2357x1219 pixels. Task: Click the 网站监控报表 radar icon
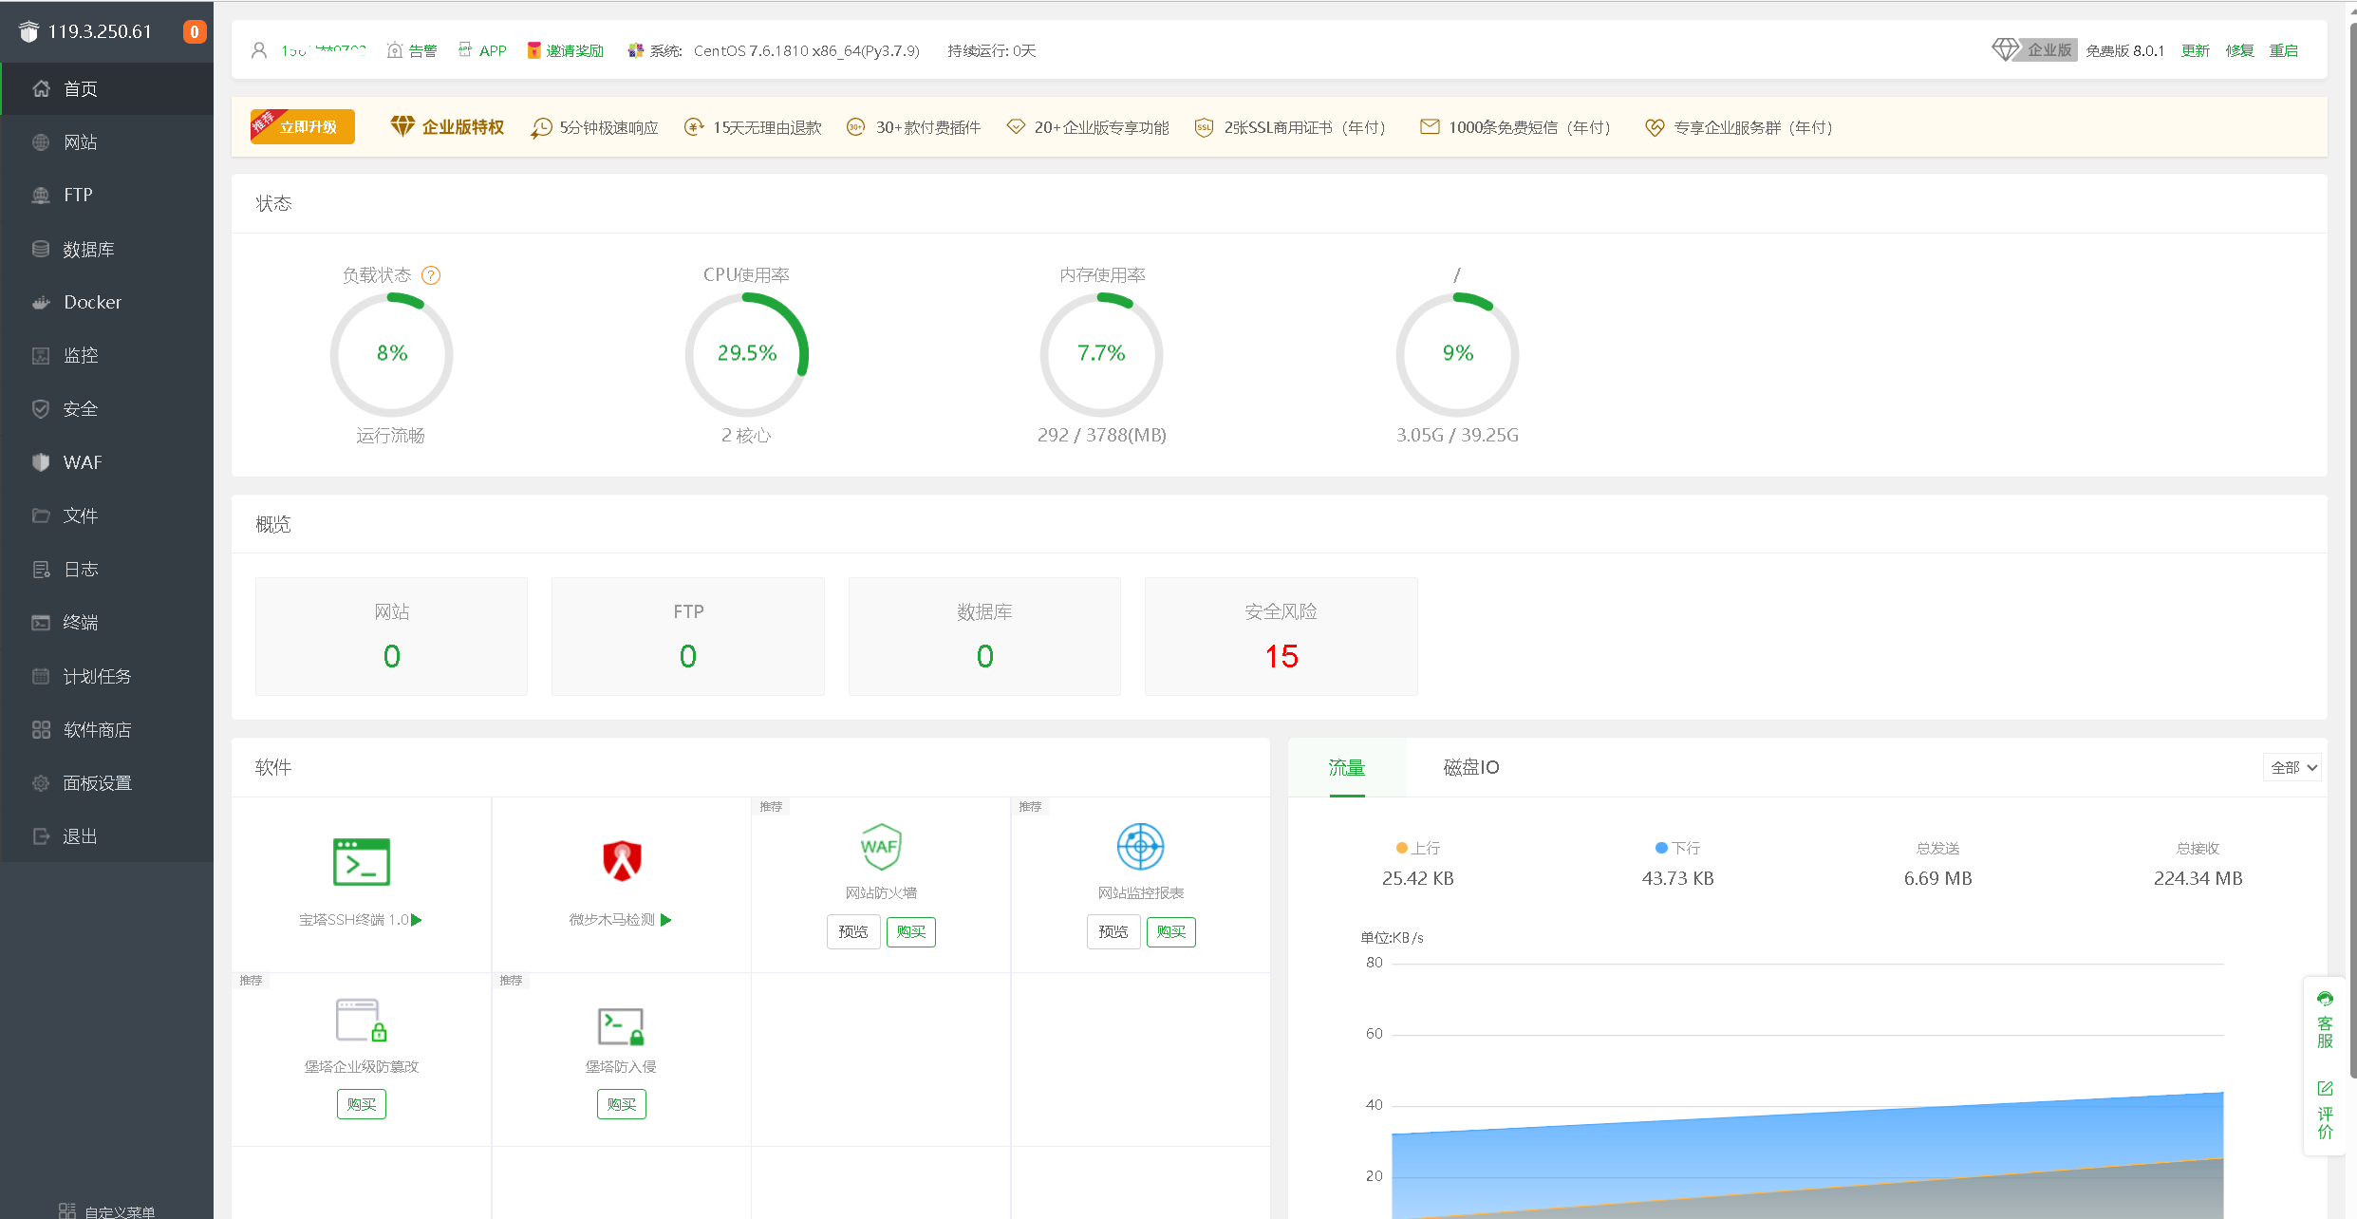1140,846
